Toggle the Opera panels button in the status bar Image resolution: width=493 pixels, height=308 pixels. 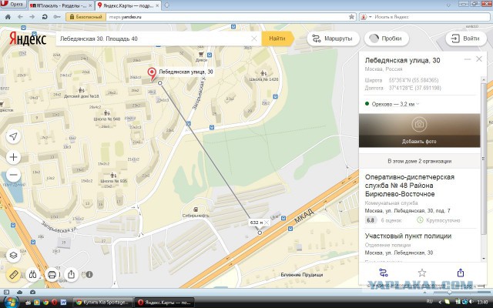click(6, 293)
